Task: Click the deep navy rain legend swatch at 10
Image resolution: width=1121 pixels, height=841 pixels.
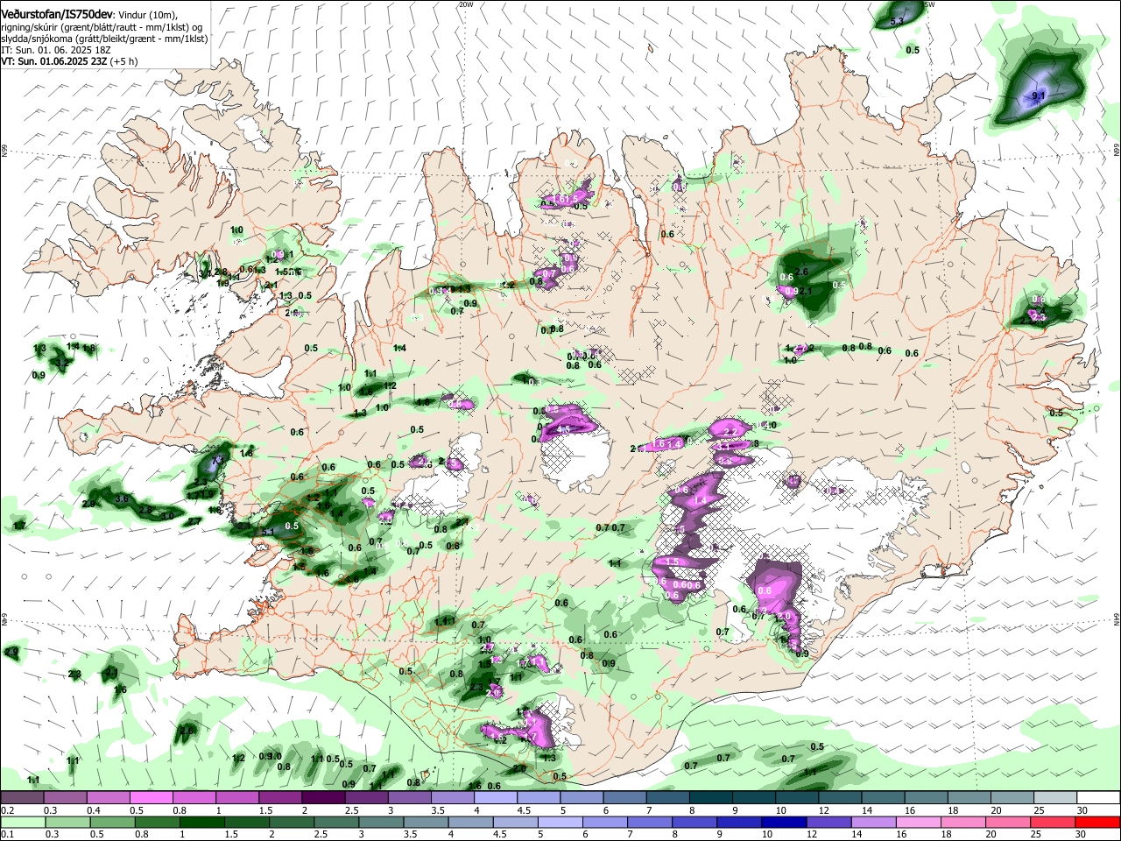Action: pos(783,822)
